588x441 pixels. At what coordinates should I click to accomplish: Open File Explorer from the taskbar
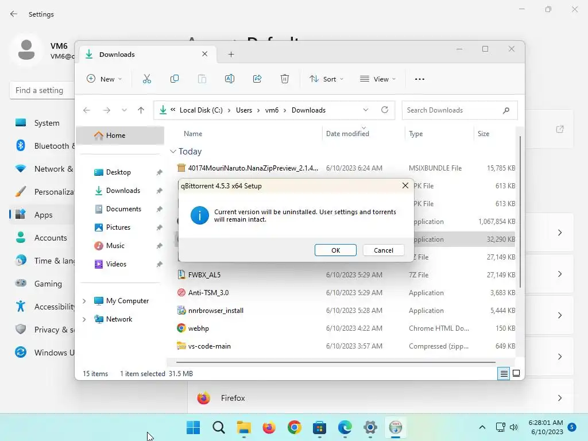243,427
